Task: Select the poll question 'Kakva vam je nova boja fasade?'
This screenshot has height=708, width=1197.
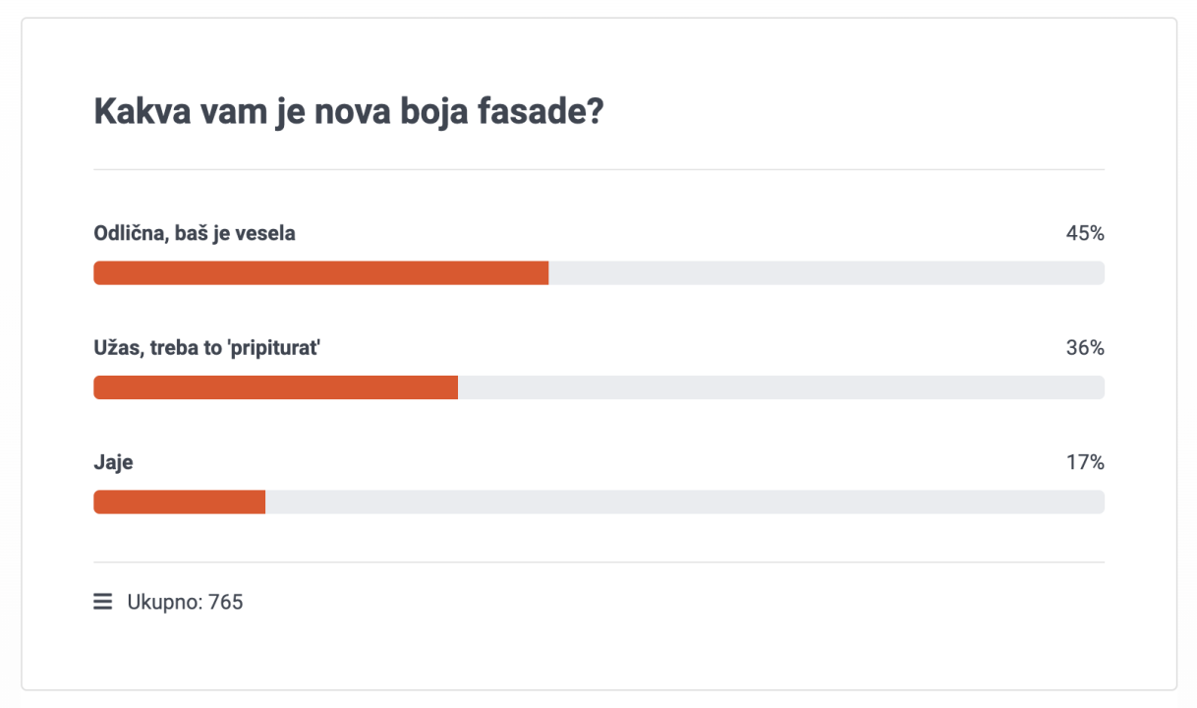Action: pyautogui.click(x=349, y=112)
